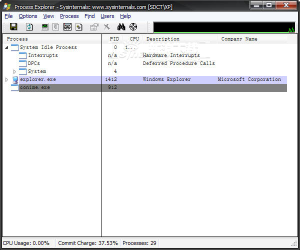Open the File menu
Viewport: 300px width, 250px height.
8,16
